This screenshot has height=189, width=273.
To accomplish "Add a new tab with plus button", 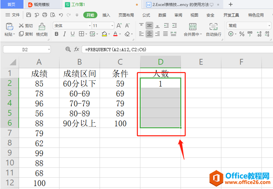I will [230, 4].
